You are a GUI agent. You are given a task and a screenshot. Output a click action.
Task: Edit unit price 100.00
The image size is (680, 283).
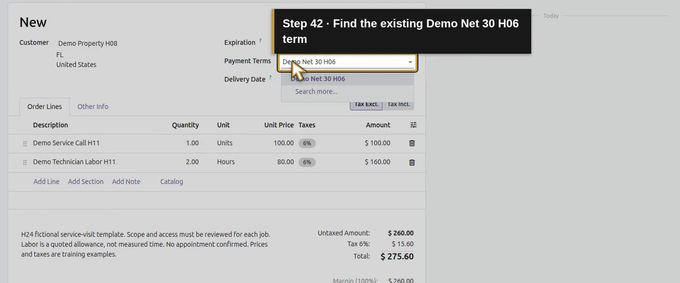(283, 143)
